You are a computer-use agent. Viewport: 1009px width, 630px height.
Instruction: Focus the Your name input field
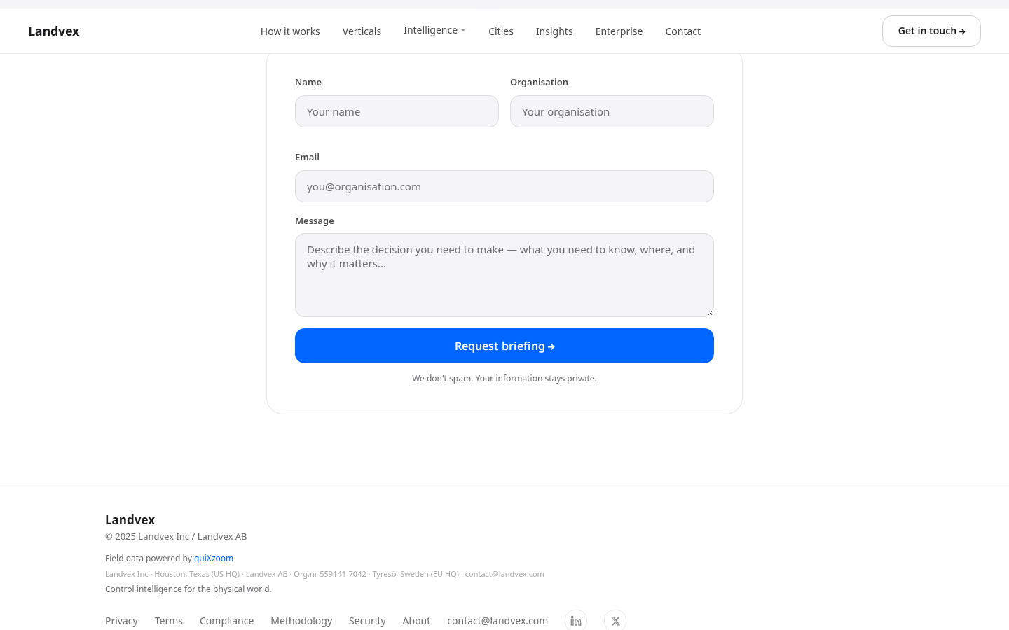pyautogui.click(x=397, y=111)
